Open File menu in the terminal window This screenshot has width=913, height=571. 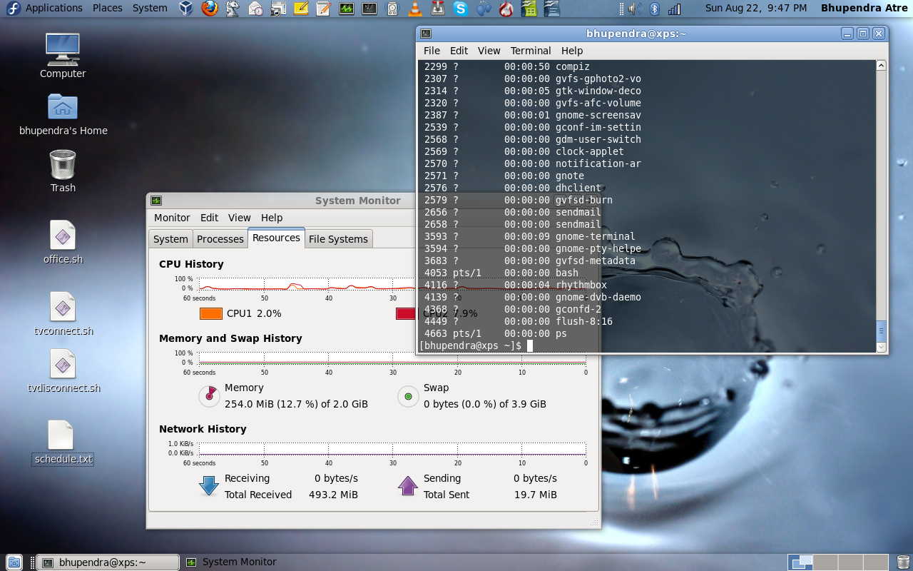[432, 51]
